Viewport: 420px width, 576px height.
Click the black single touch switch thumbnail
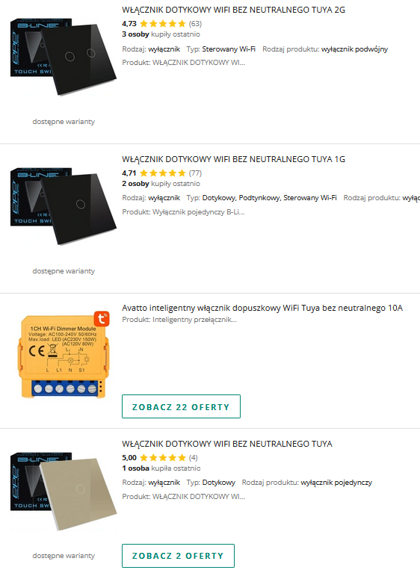click(64, 205)
